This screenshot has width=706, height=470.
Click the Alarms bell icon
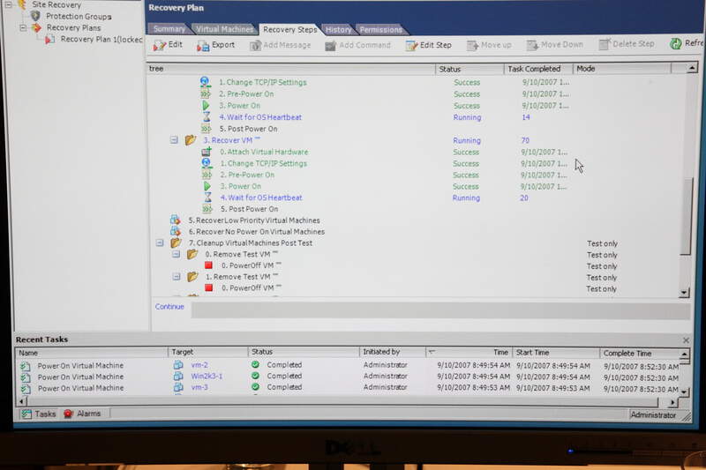click(x=68, y=414)
